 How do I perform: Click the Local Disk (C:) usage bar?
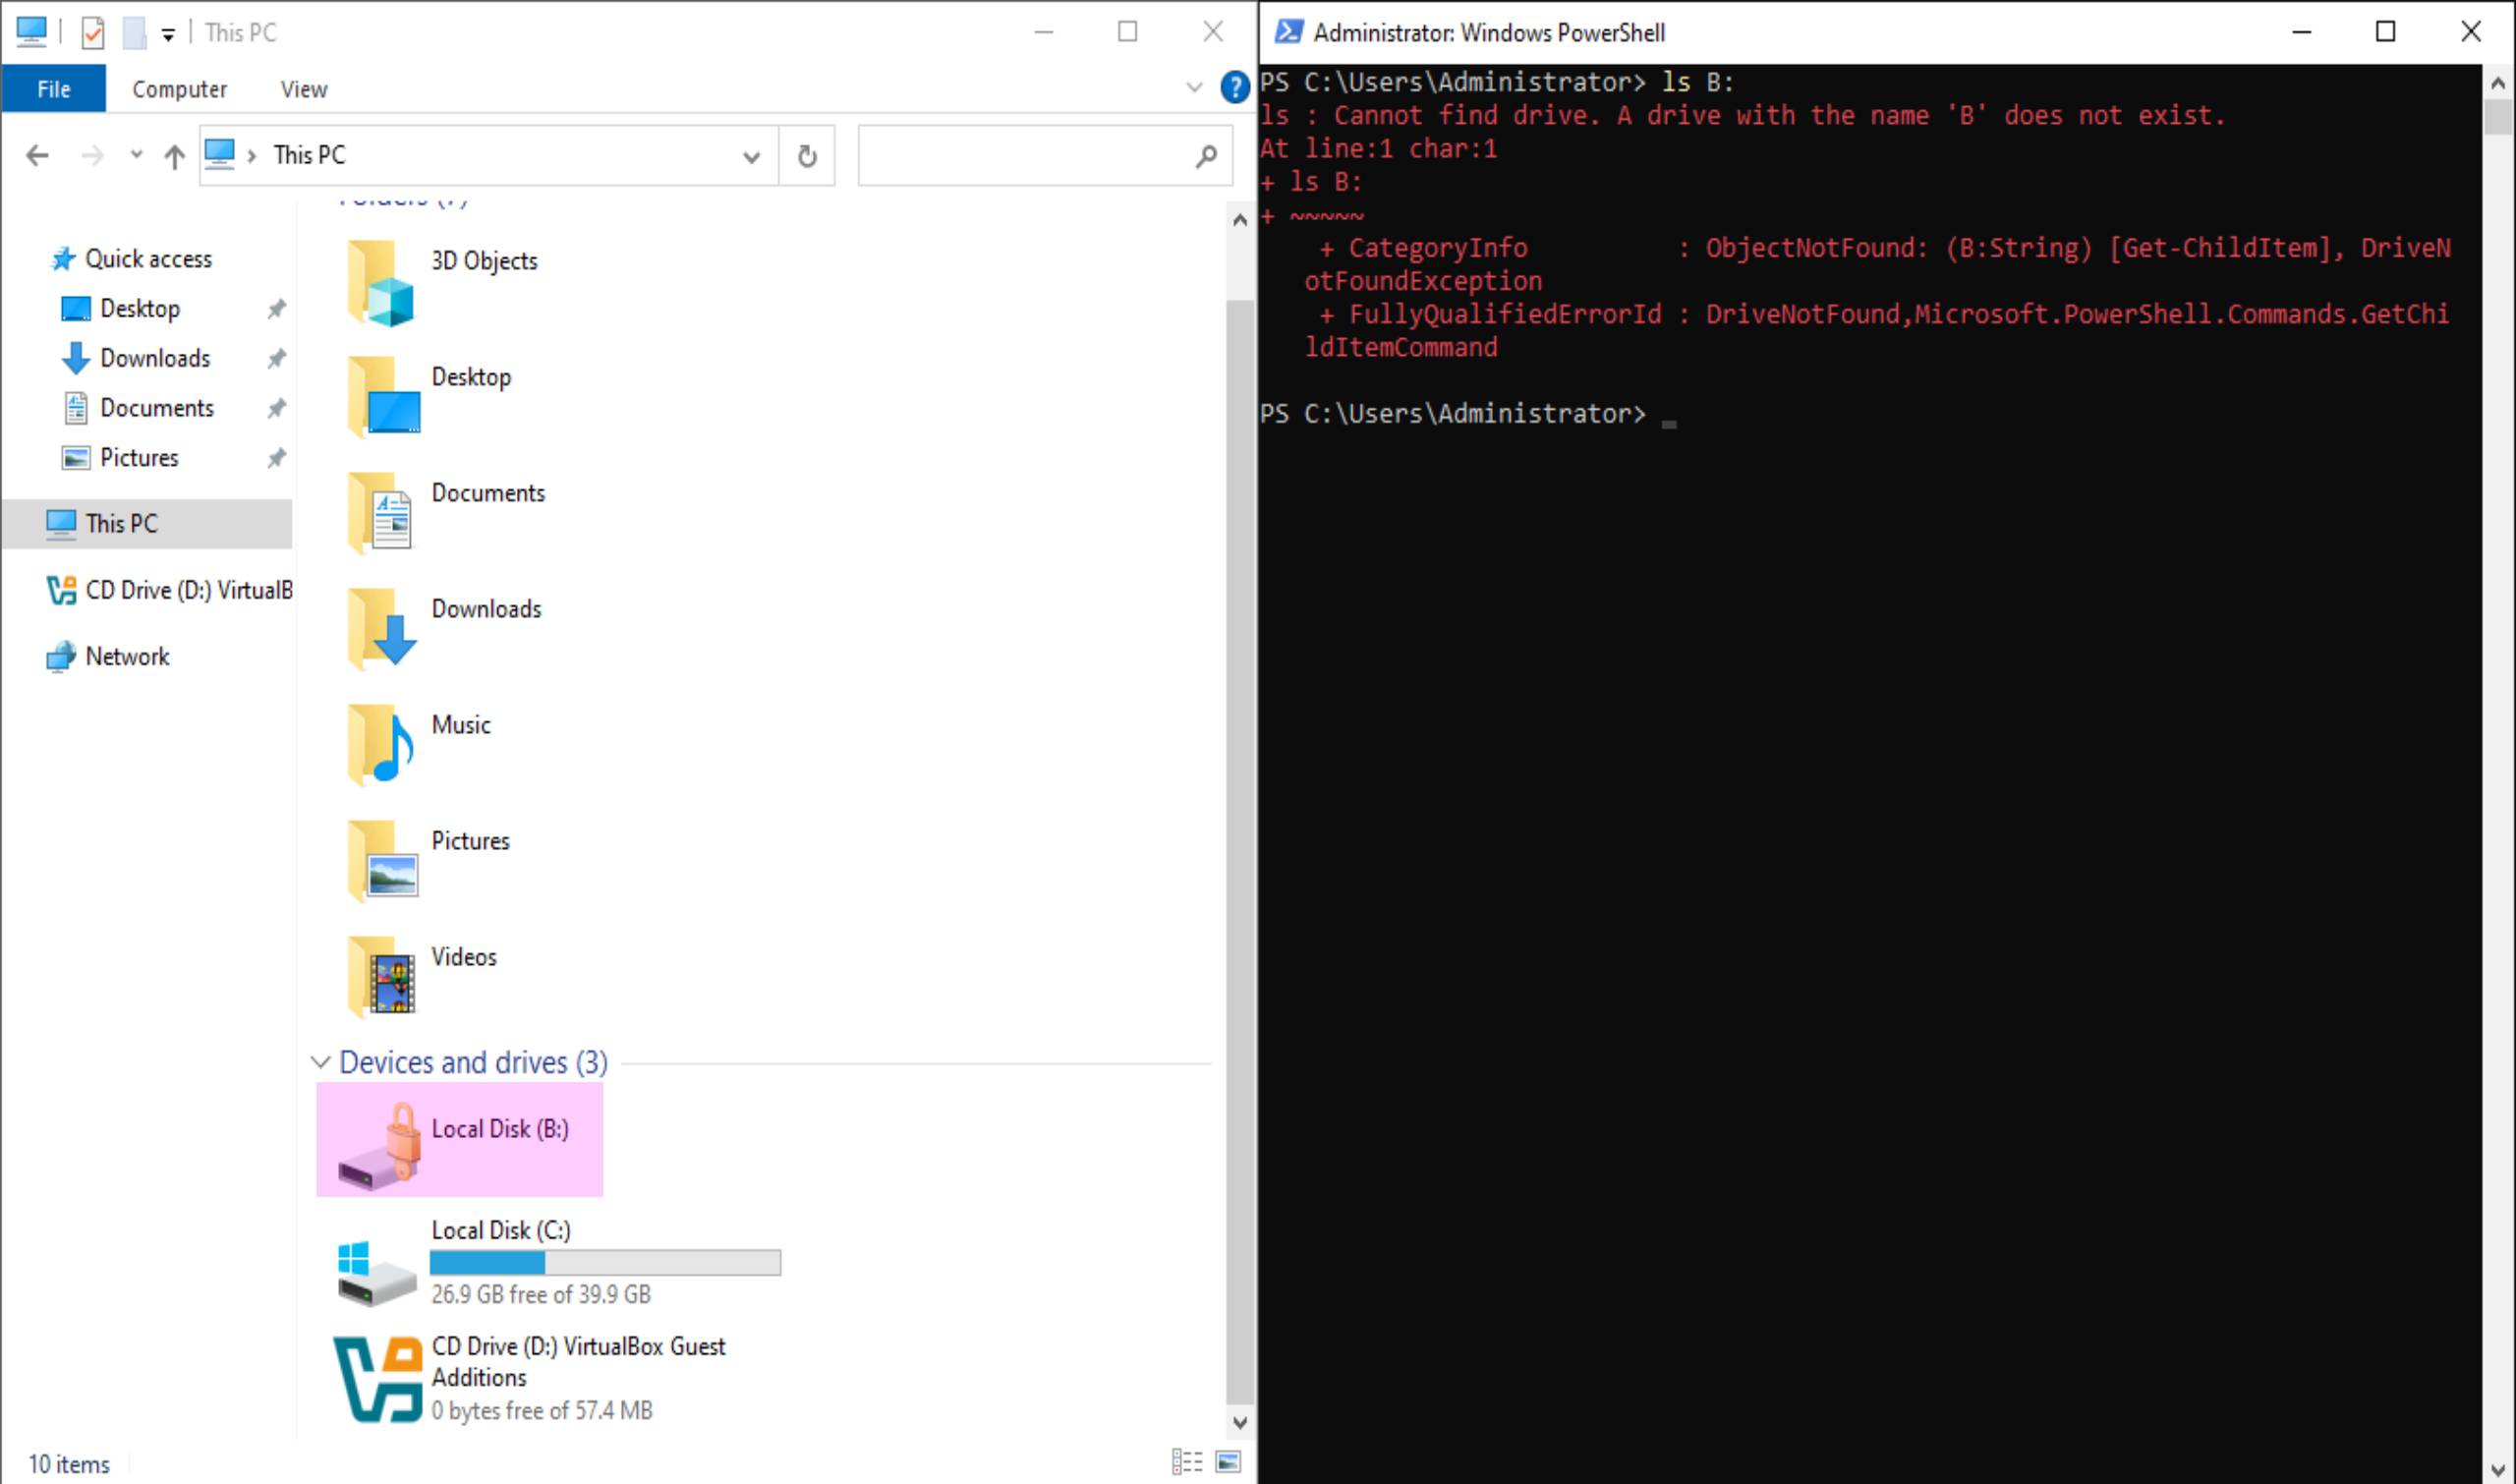[x=605, y=1263]
